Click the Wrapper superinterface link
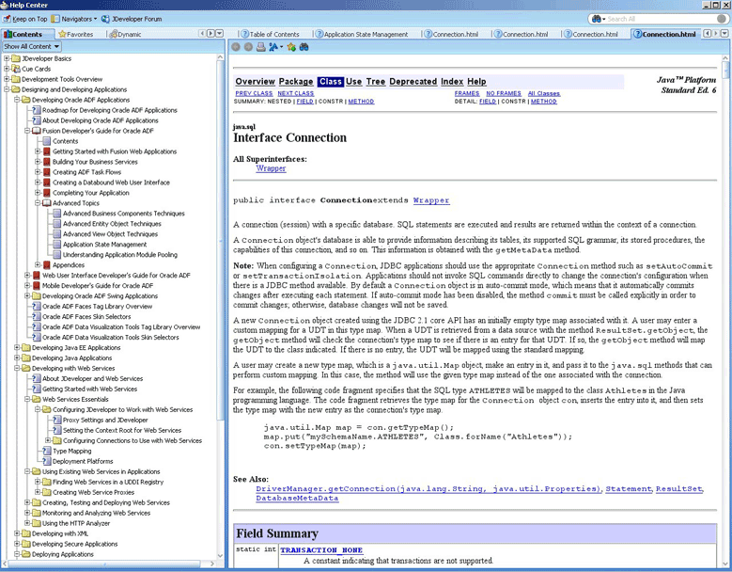 click(x=271, y=169)
